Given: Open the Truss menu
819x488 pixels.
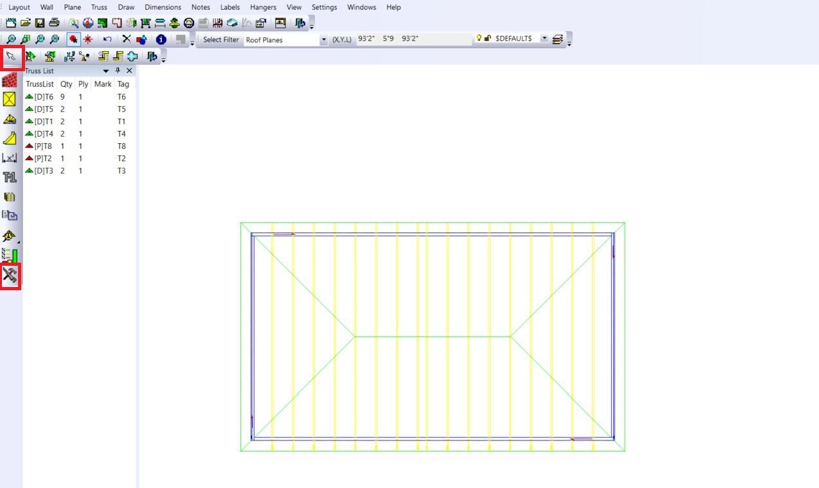Looking at the screenshot, I should coord(99,7).
